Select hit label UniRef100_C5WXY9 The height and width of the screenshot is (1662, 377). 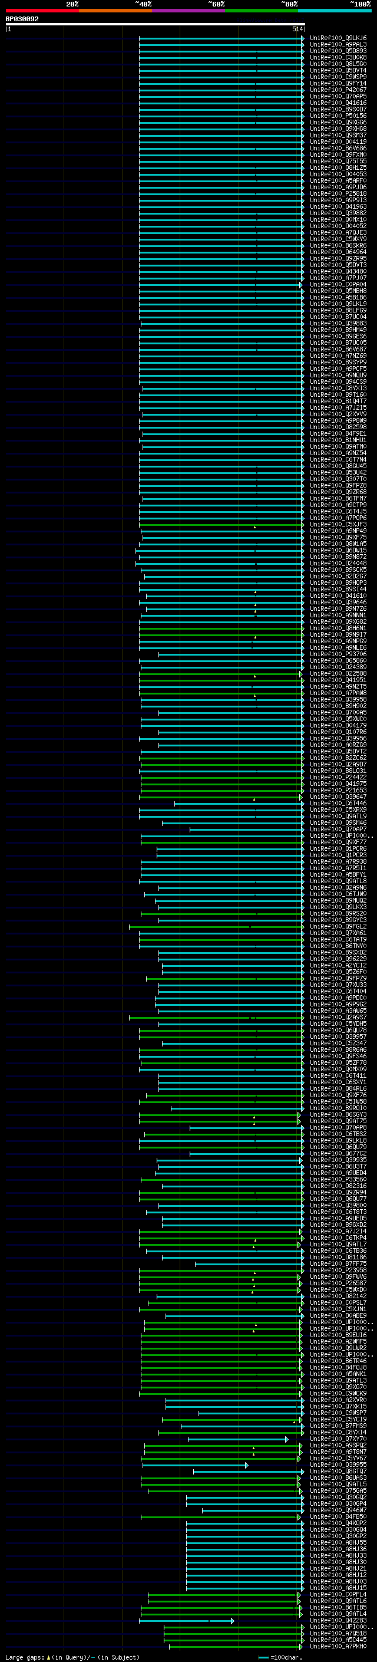tap(338, 239)
